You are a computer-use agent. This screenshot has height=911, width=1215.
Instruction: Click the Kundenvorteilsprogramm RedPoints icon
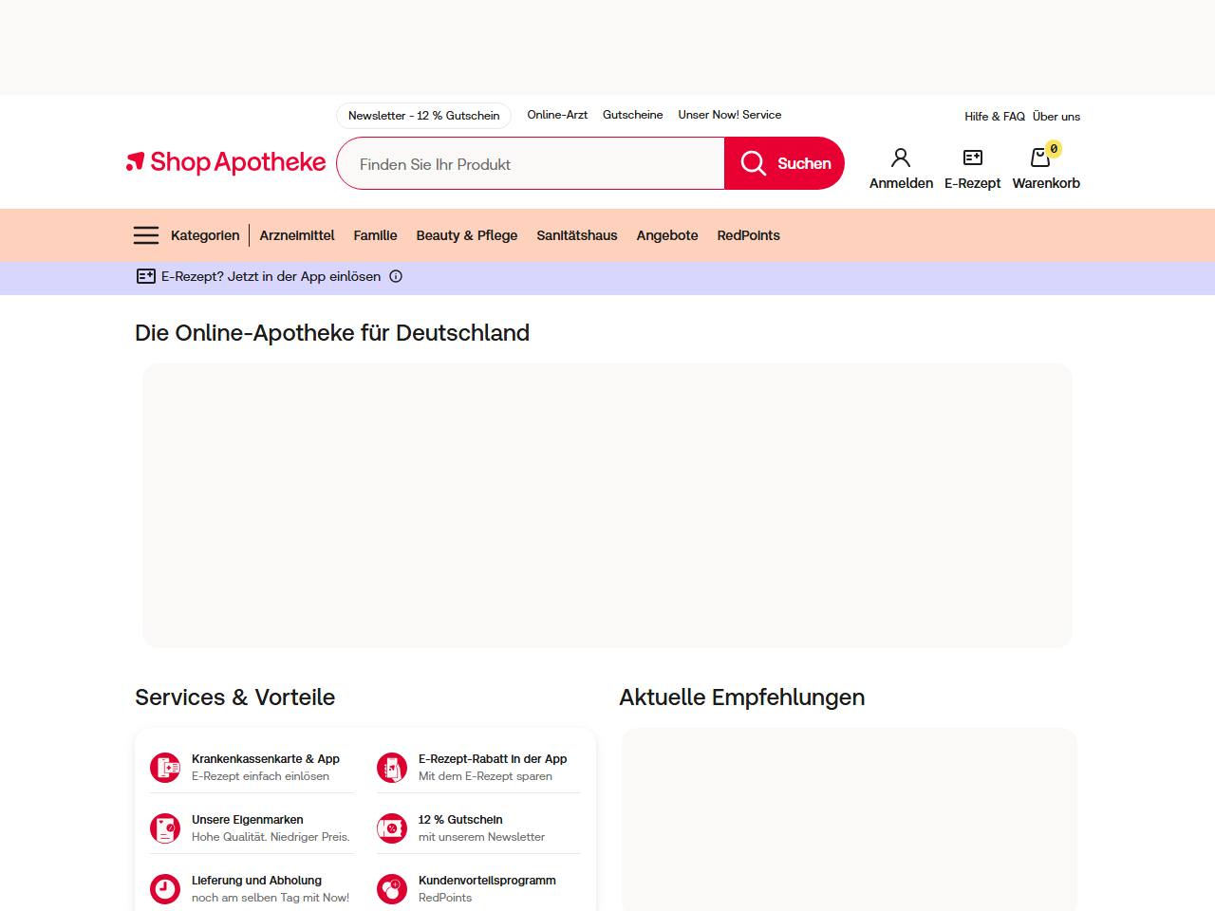392,889
